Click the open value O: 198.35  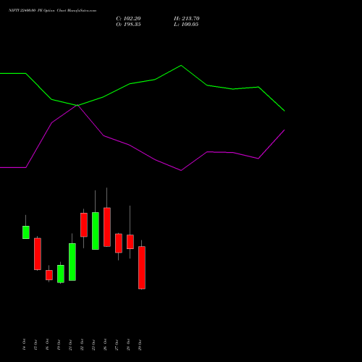pyautogui.click(x=128, y=25)
